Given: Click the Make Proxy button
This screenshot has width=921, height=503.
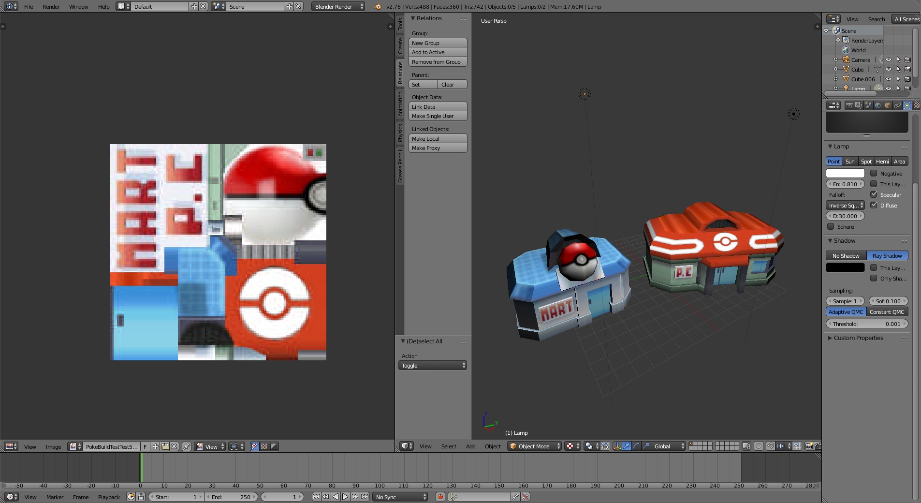Looking at the screenshot, I should (x=438, y=148).
